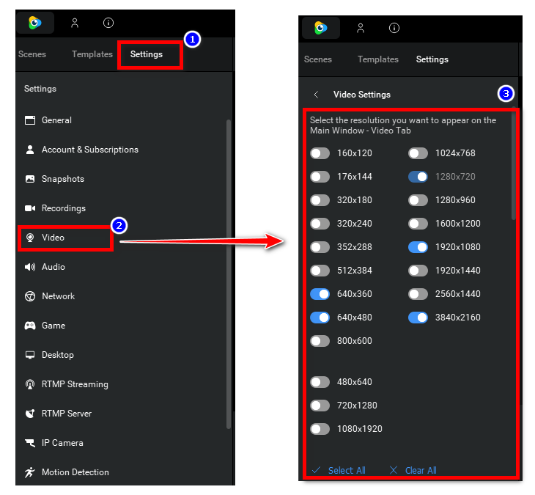Click the IP Camera icon

(30, 443)
